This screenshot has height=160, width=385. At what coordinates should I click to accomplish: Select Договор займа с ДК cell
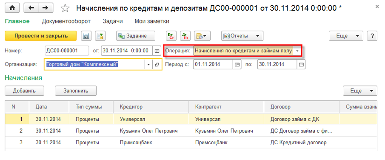pos(302,119)
